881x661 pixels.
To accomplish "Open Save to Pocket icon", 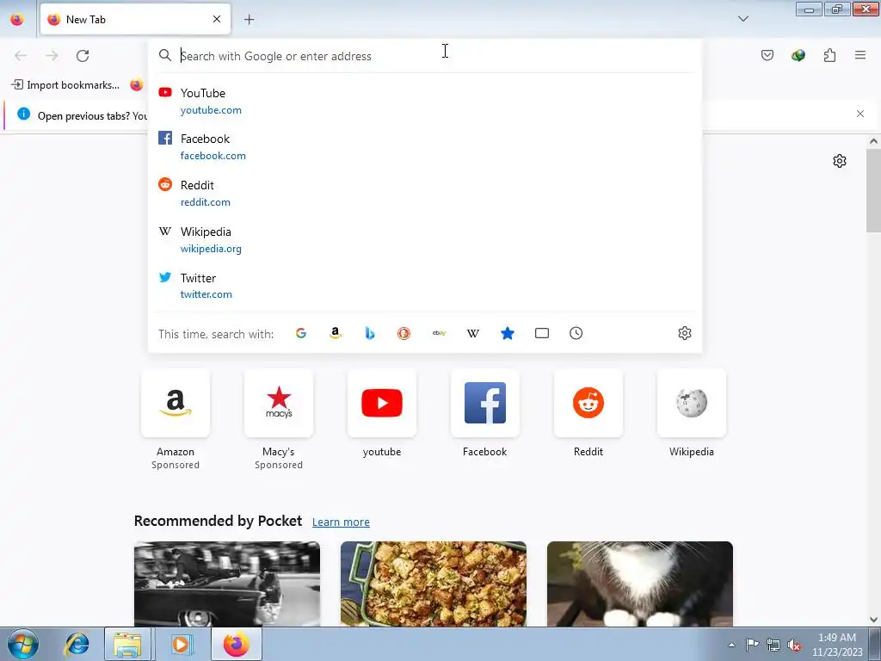I will click(767, 55).
